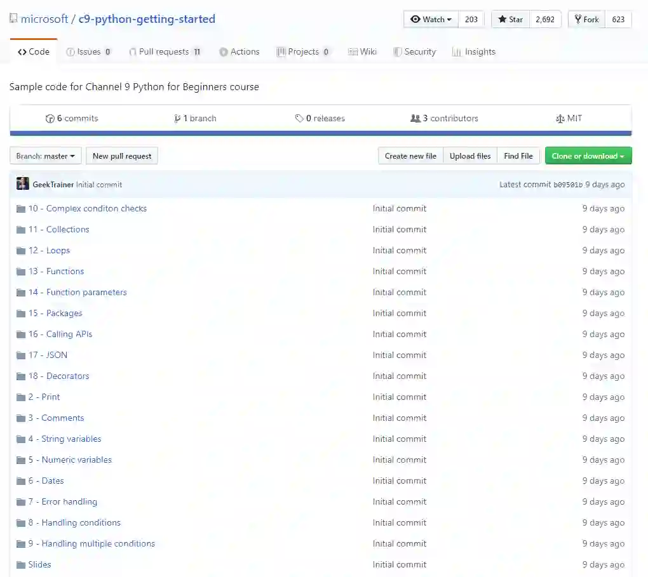Image resolution: width=648 pixels, height=577 pixels.
Task: Open the Pull requests tab
Action: [x=165, y=51]
